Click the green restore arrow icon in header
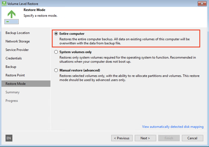This screenshot has height=147, width=209. pos(11,14)
